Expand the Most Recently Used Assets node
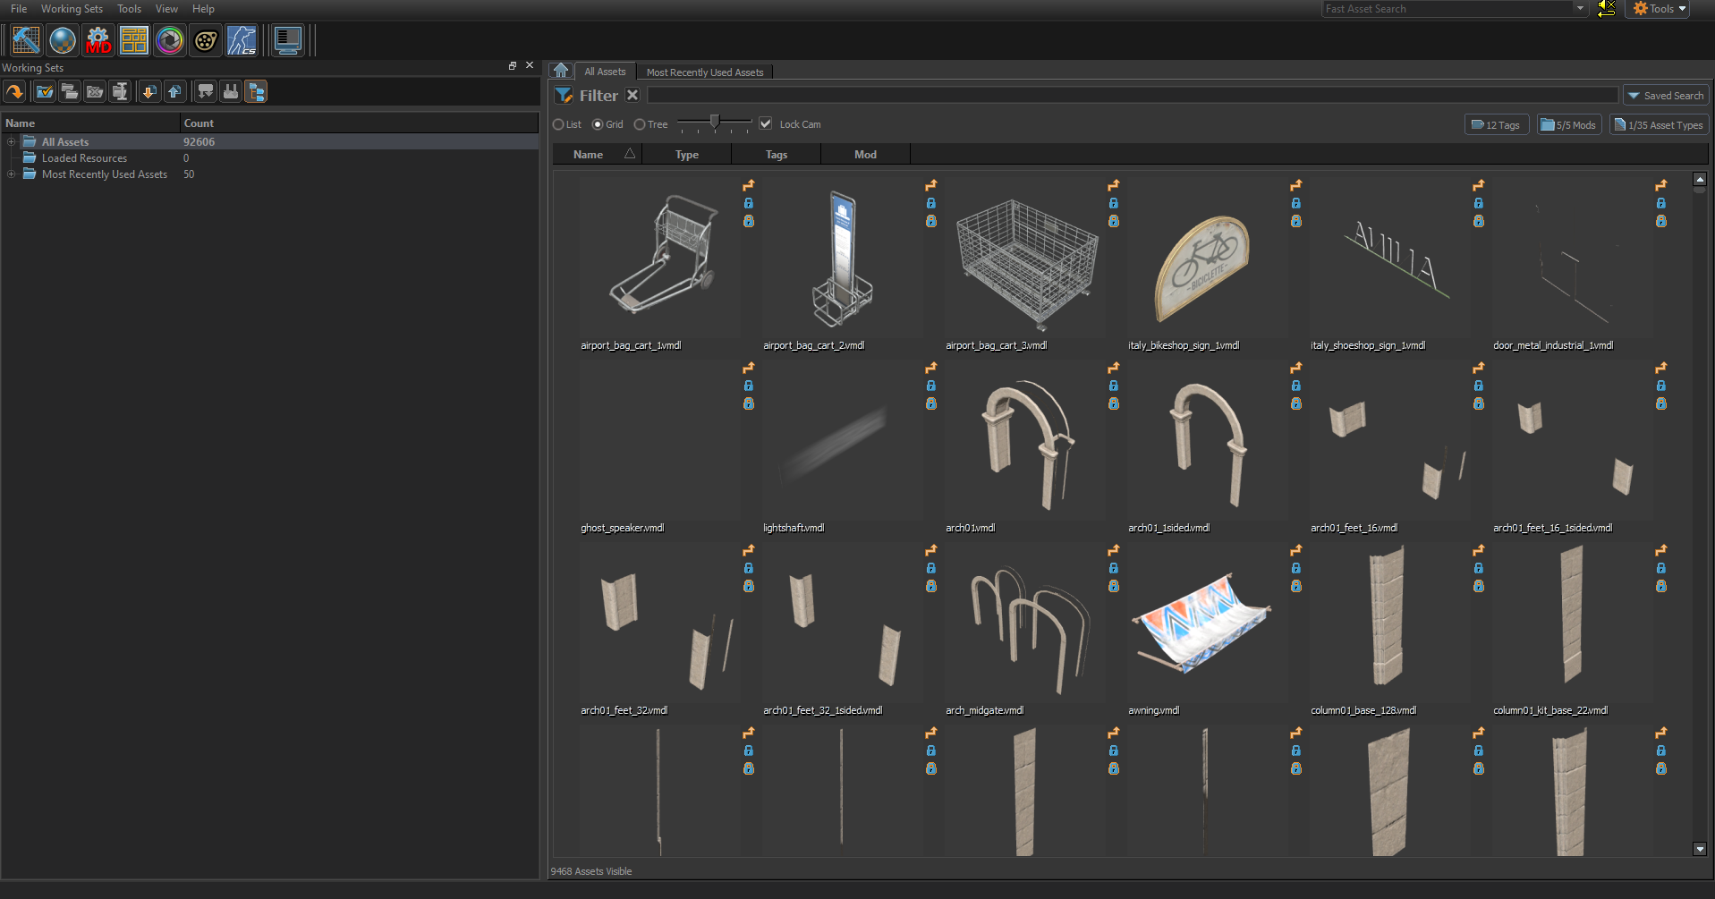This screenshot has height=899, width=1715. pyautogui.click(x=11, y=174)
